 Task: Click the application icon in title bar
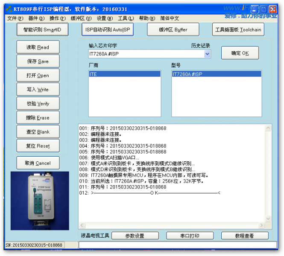coord(9,9)
